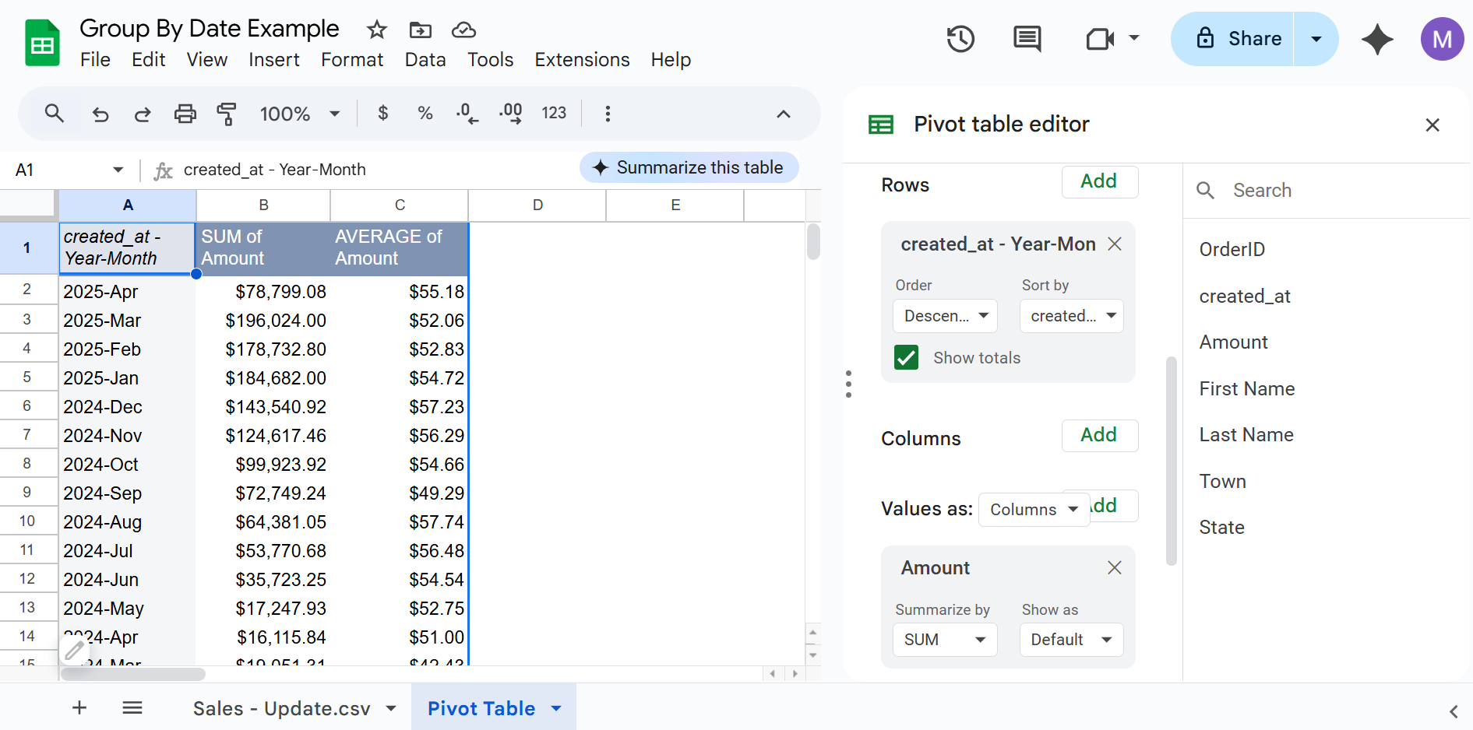Open the Print icon
1473x730 pixels.
pos(185,114)
